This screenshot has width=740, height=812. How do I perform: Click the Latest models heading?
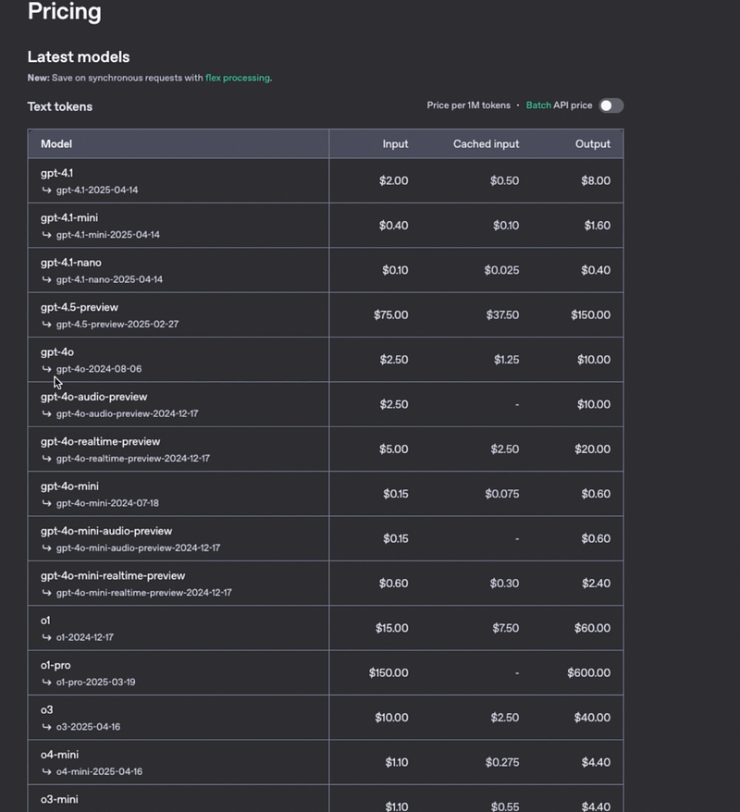pyautogui.click(x=79, y=57)
